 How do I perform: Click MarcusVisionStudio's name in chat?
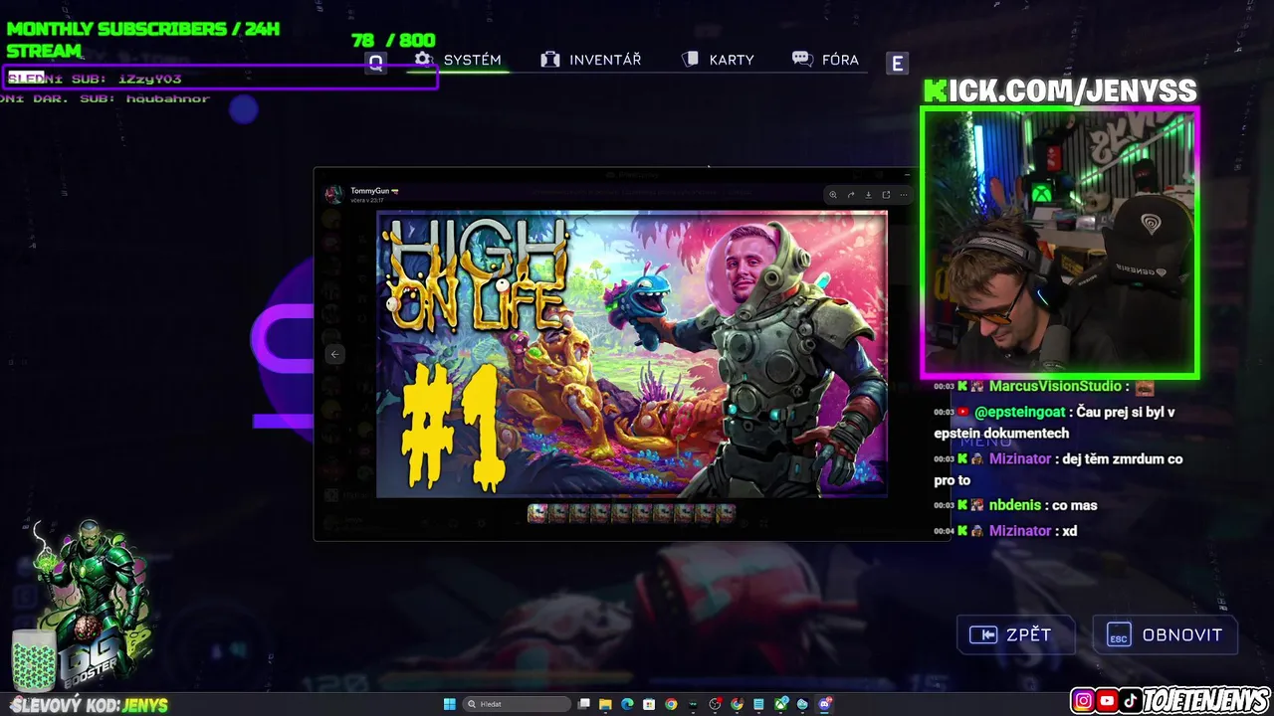1056,386
